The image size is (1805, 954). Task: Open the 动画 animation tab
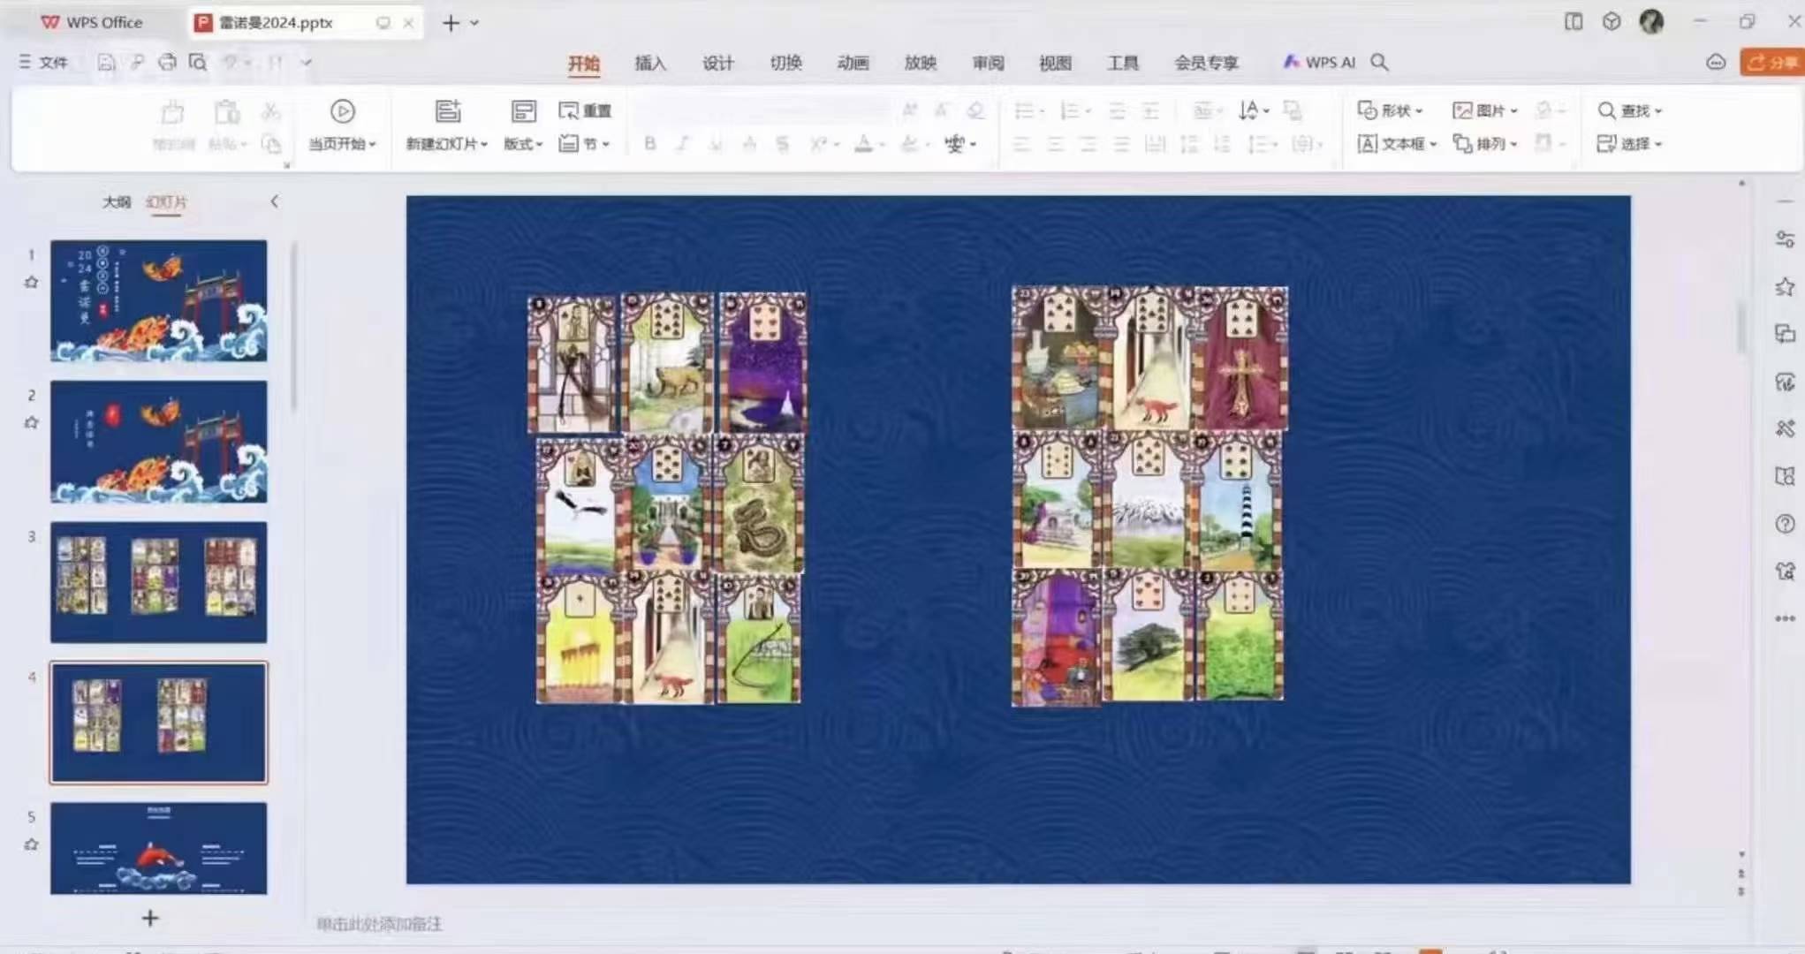pyautogui.click(x=853, y=63)
